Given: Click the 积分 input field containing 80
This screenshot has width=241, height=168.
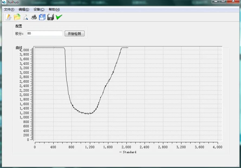Looking at the screenshot, I should (x=45, y=33).
